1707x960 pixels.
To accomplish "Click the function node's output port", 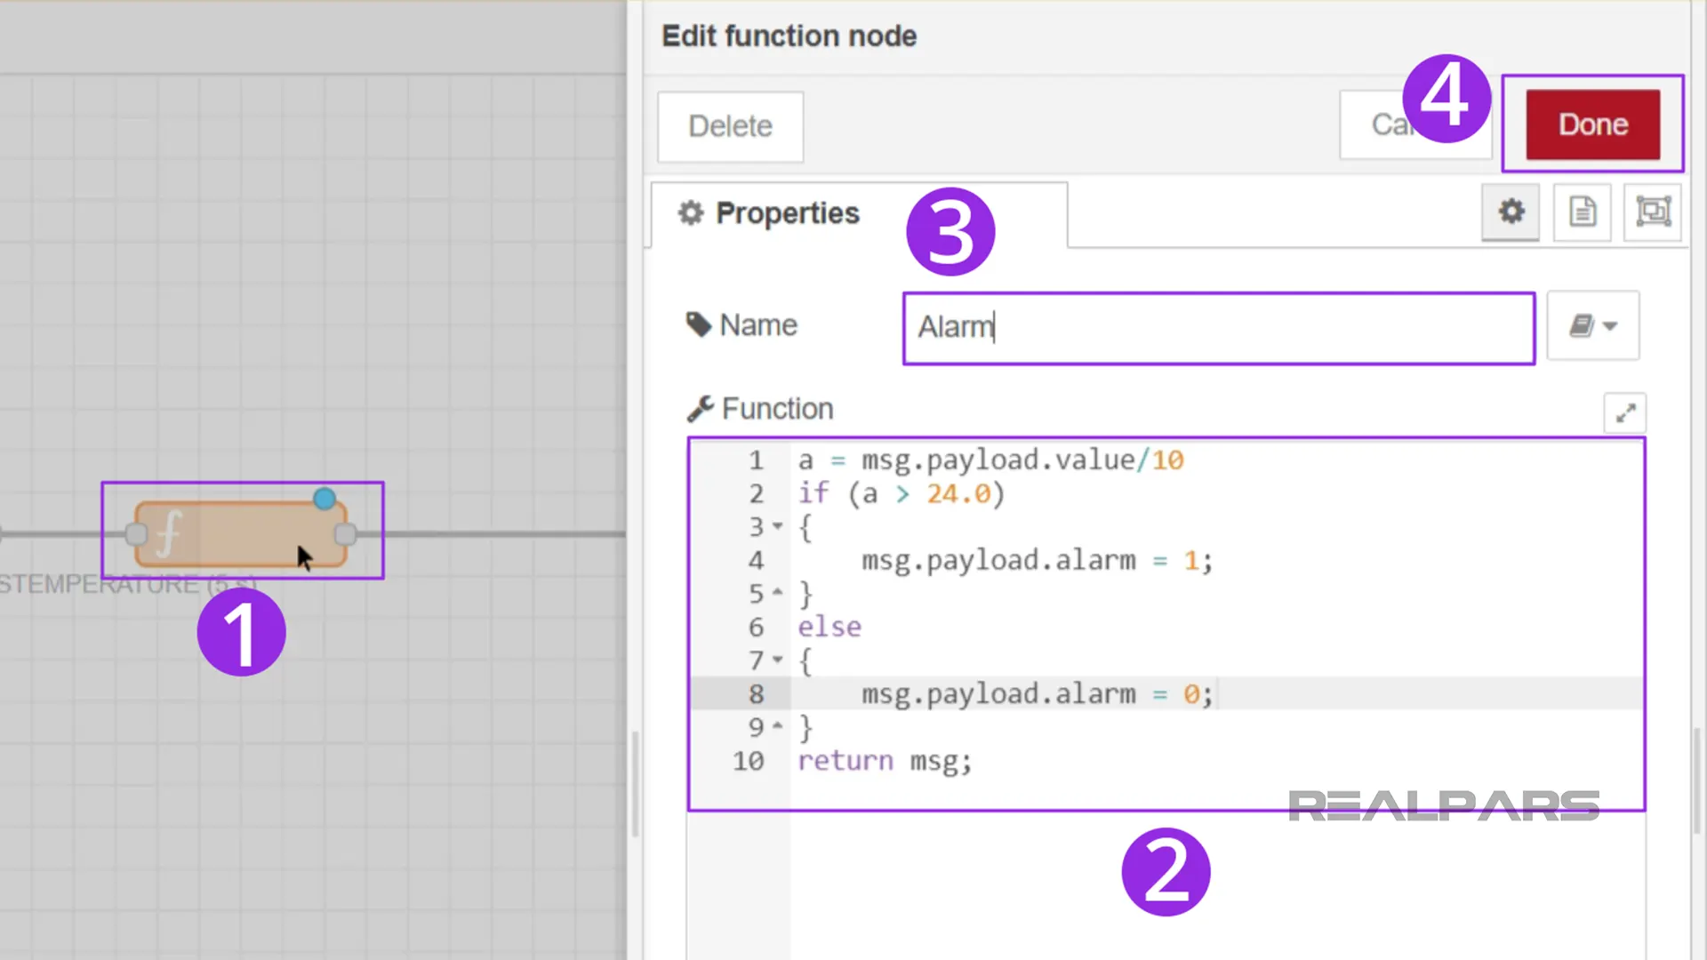I will point(346,534).
